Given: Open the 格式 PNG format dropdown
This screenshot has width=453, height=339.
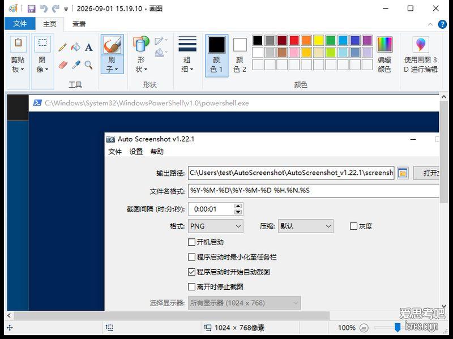Looking at the screenshot, I should pos(216,226).
